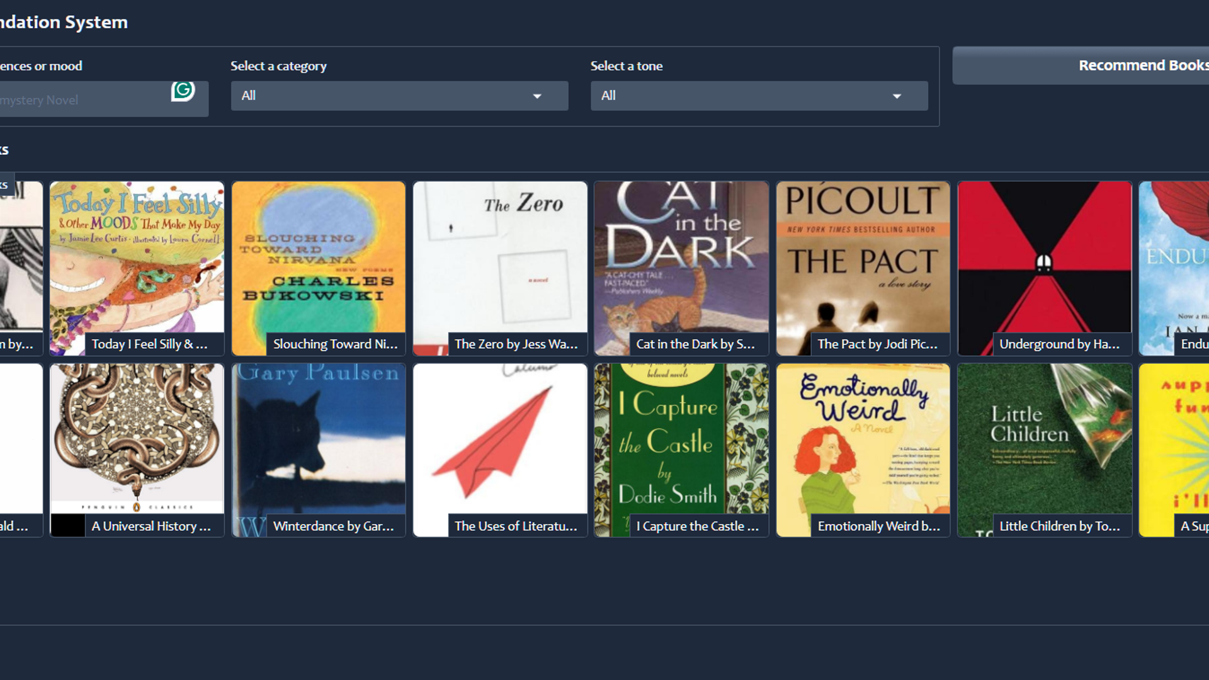1209x680 pixels.
Task: Click caption 'Today I Feel Silly & ...'
Action: pos(150,344)
